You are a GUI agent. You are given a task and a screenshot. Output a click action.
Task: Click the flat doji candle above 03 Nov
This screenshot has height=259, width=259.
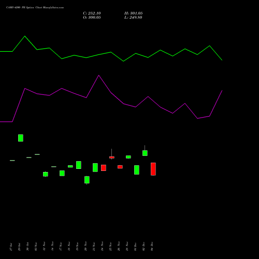(37, 154)
